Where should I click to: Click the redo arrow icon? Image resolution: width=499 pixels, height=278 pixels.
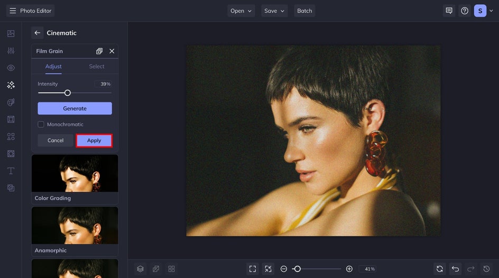coord(471,269)
